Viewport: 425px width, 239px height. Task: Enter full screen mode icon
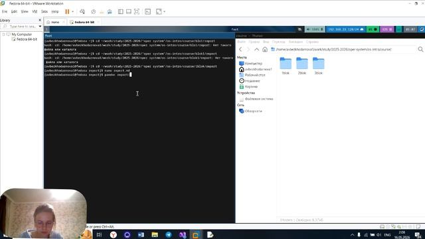[x=137, y=11]
